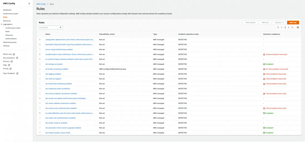Click compliant check icon on rds-instance-public-access-check row

pos(264,133)
